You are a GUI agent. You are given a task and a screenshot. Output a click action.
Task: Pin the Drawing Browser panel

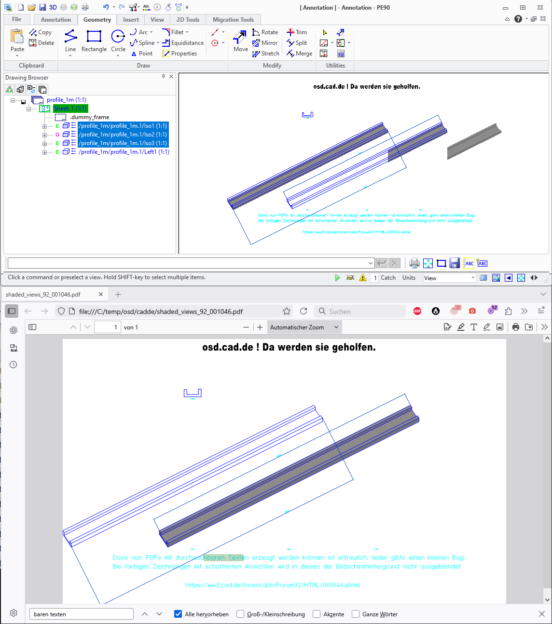(163, 77)
